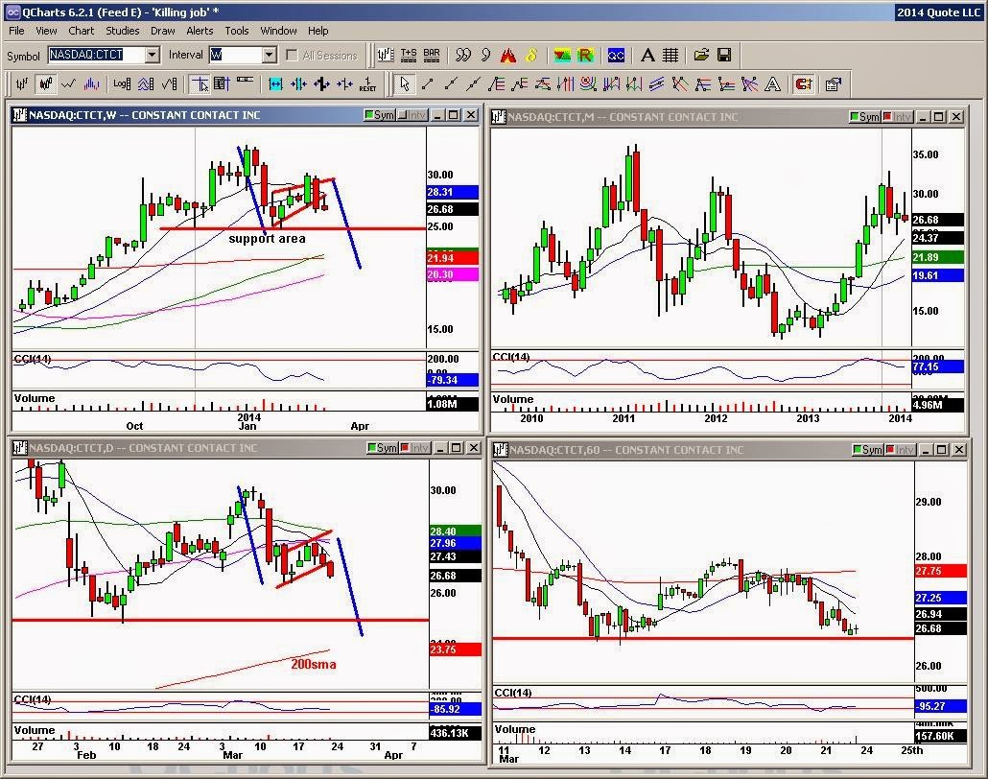Click the chart properties icon
Viewport: 988px width, 779px height.
833,83
